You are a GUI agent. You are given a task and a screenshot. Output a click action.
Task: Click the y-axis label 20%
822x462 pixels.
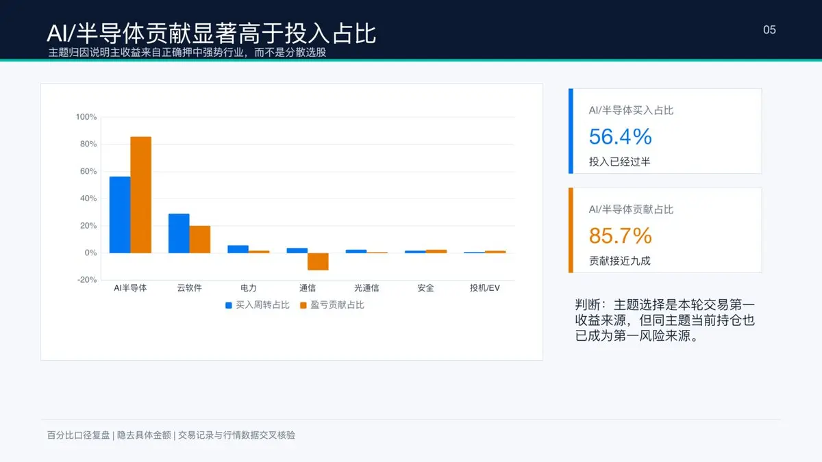[x=89, y=226]
